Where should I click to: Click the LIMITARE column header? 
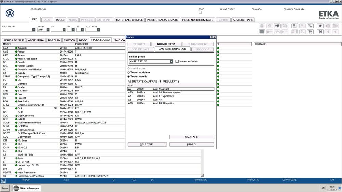(298, 44)
